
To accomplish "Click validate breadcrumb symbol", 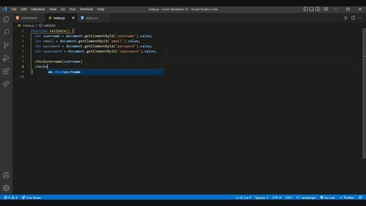I will [x=47, y=25].
